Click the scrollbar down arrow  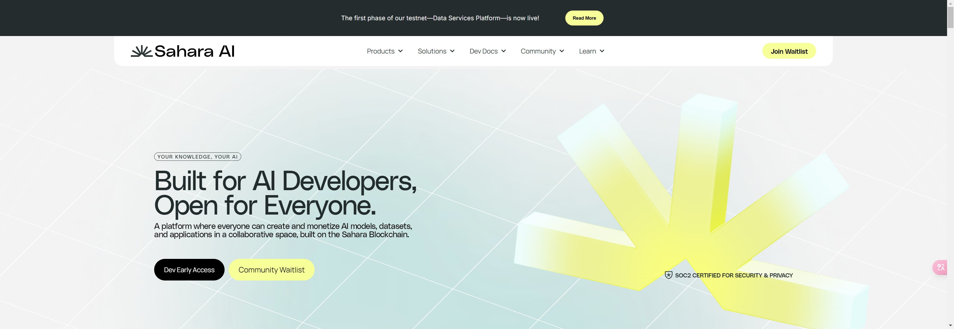click(950, 326)
